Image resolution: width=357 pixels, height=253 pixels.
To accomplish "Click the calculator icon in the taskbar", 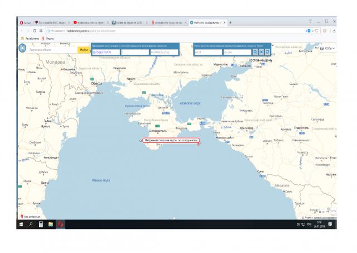I will pyautogui.click(x=40, y=224).
